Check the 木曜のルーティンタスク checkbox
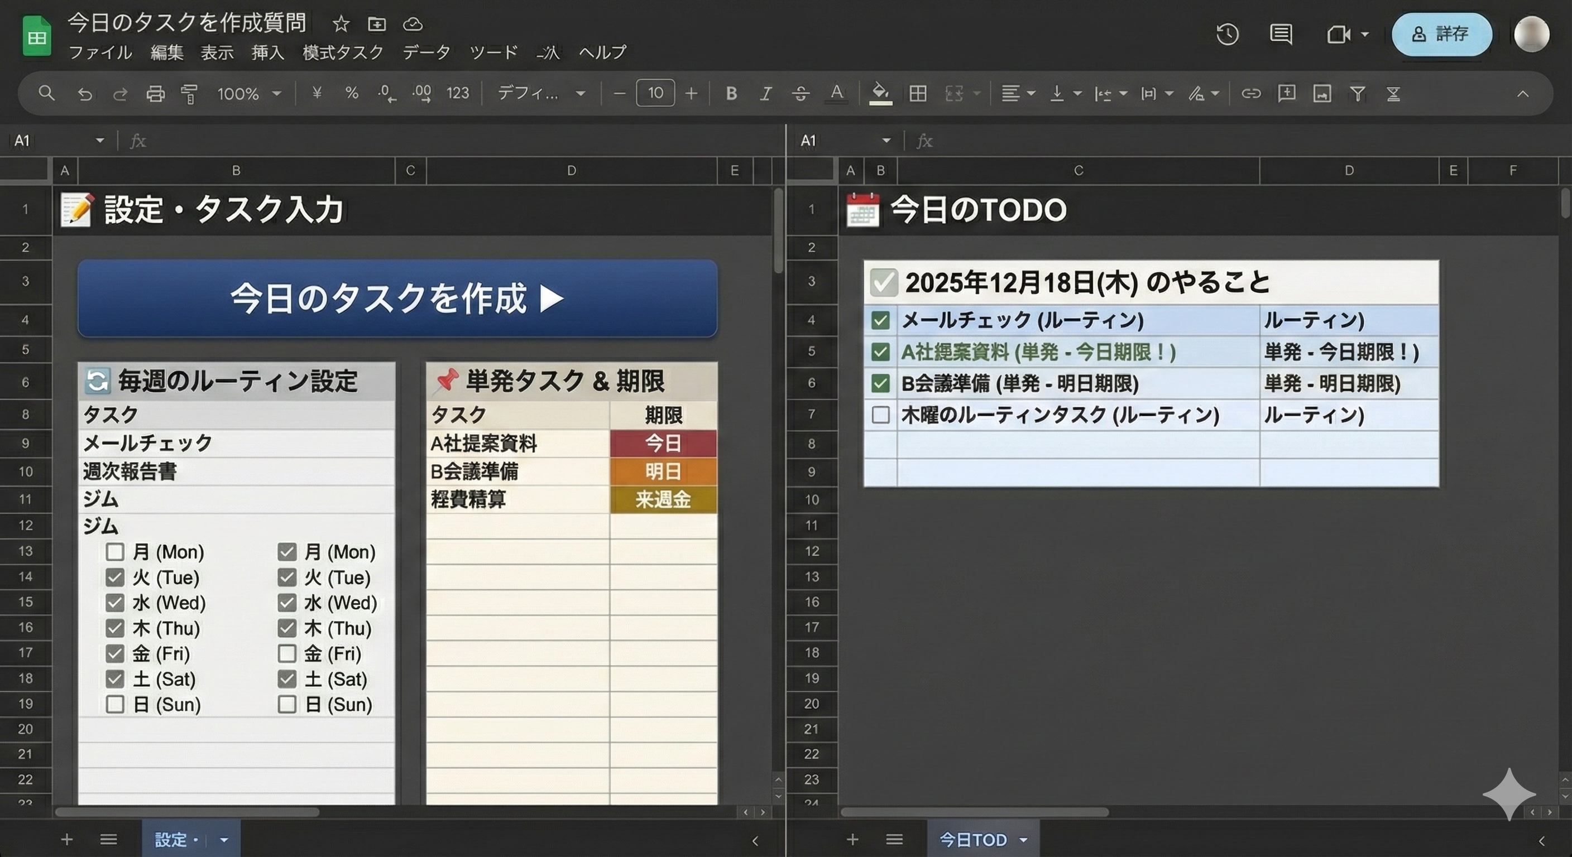The image size is (1572, 857). [880, 415]
